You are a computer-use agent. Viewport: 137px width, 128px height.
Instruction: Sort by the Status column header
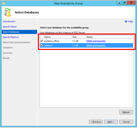[109, 37]
